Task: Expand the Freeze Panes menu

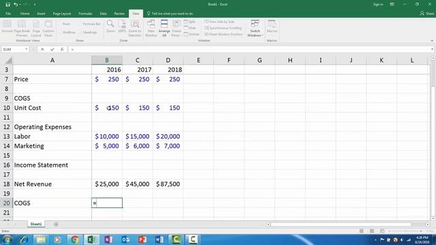Action: [176, 29]
